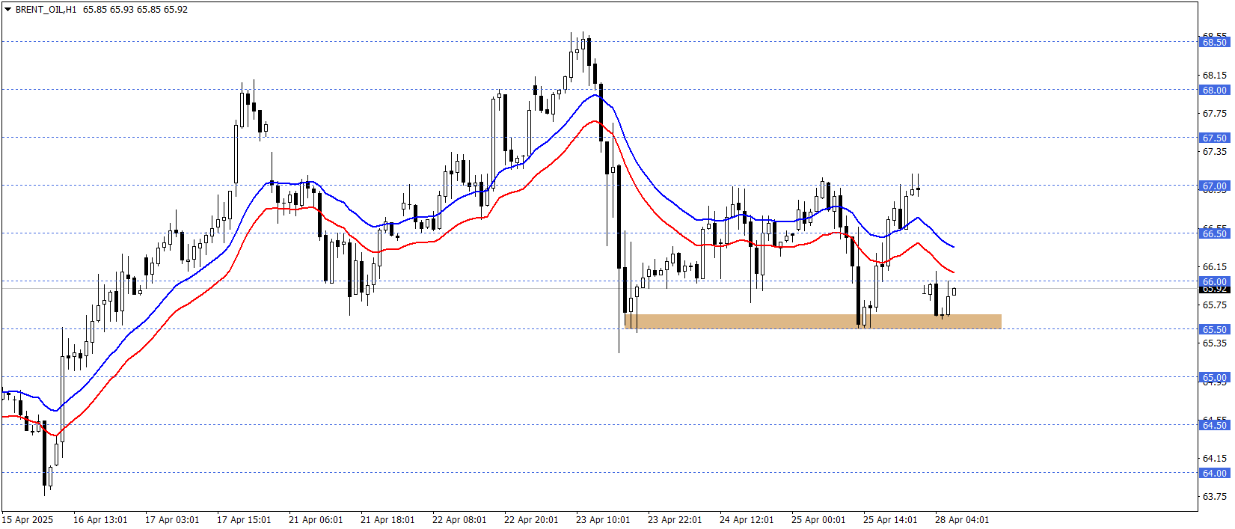The width and height of the screenshot is (1235, 529).
Task: Click the 16 Apr 13:01 time axis label
Action: [x=100, y=520]
